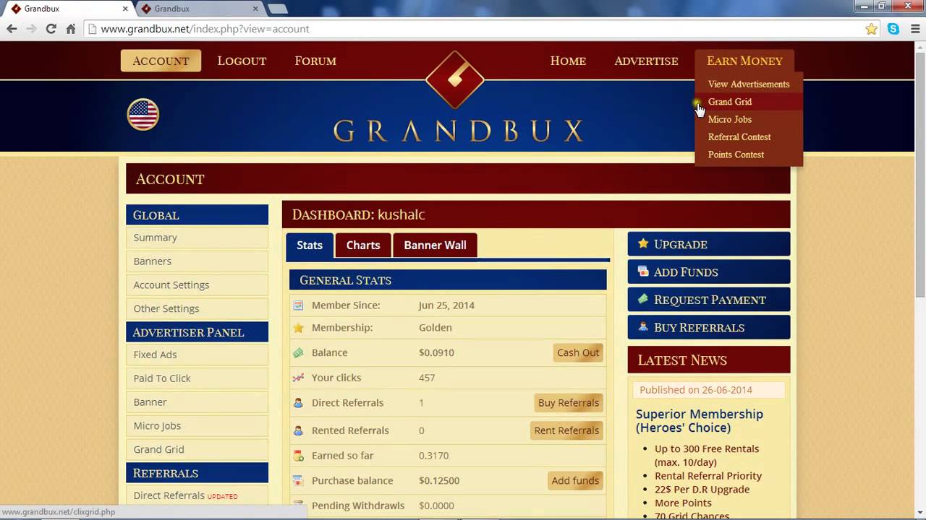Click the Purchase balance icon
Screen dimensions: 926x520
(x=298, y=481)
